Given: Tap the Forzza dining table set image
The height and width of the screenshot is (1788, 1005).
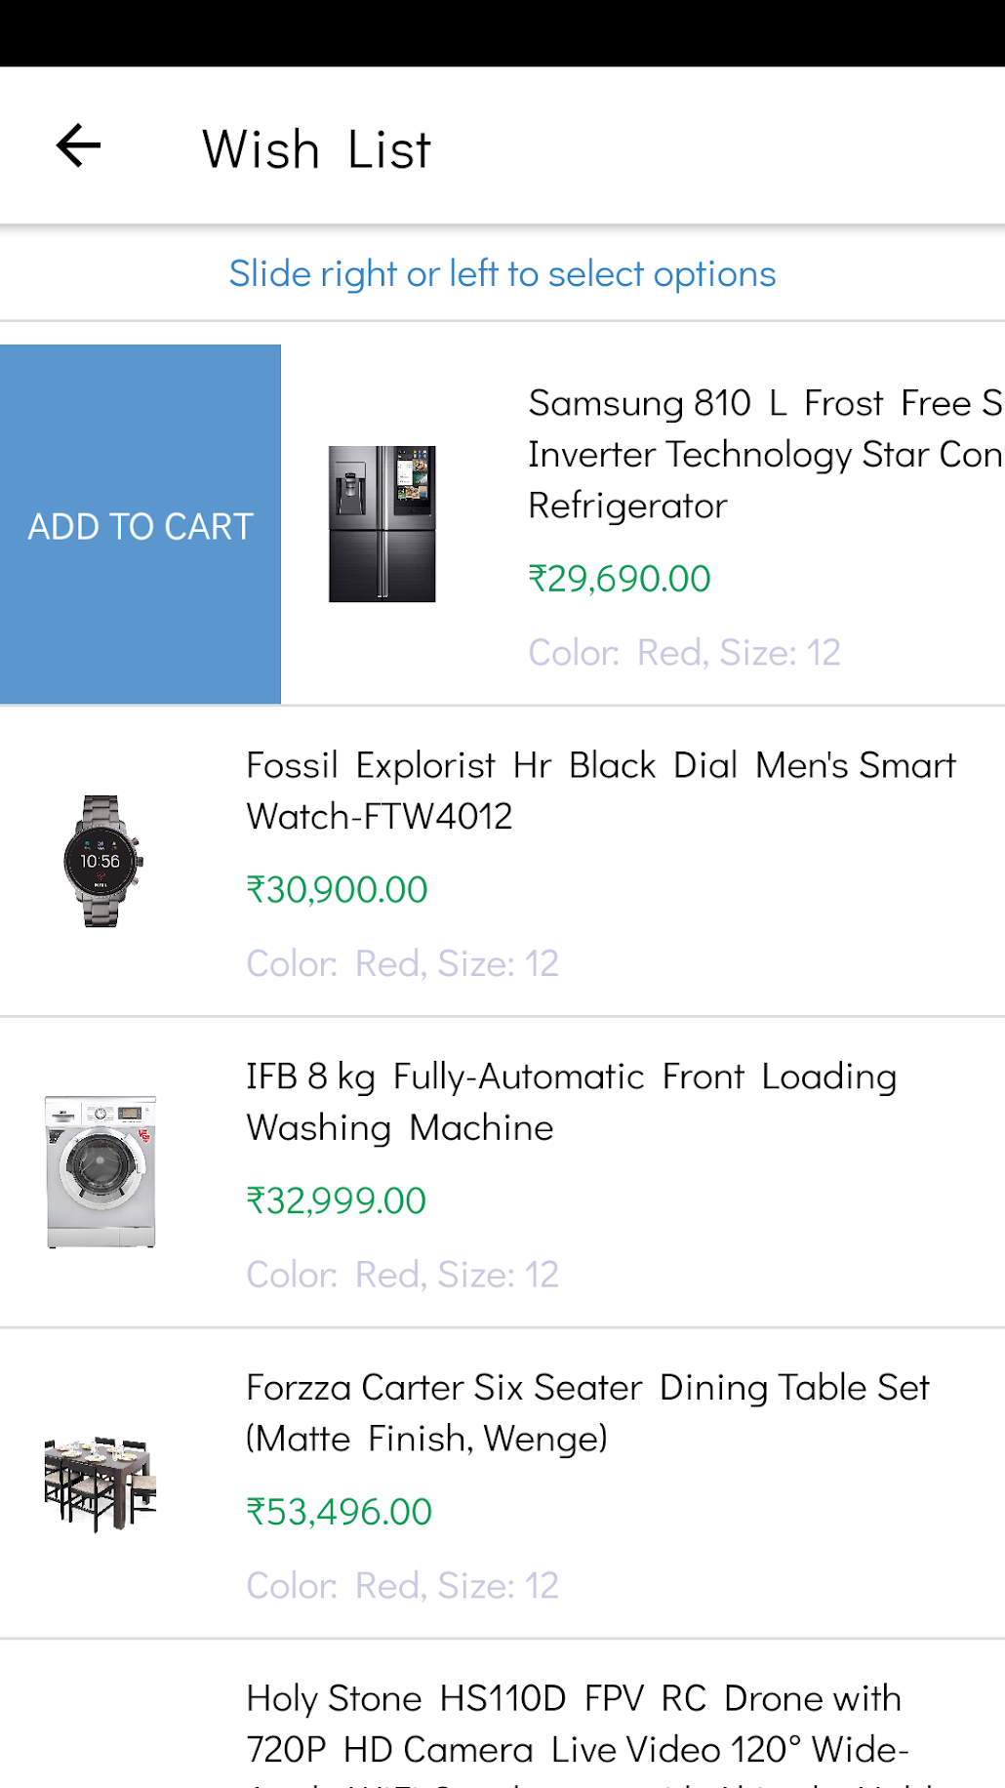Looking at the screenshot, I should tap(101, 1483).
